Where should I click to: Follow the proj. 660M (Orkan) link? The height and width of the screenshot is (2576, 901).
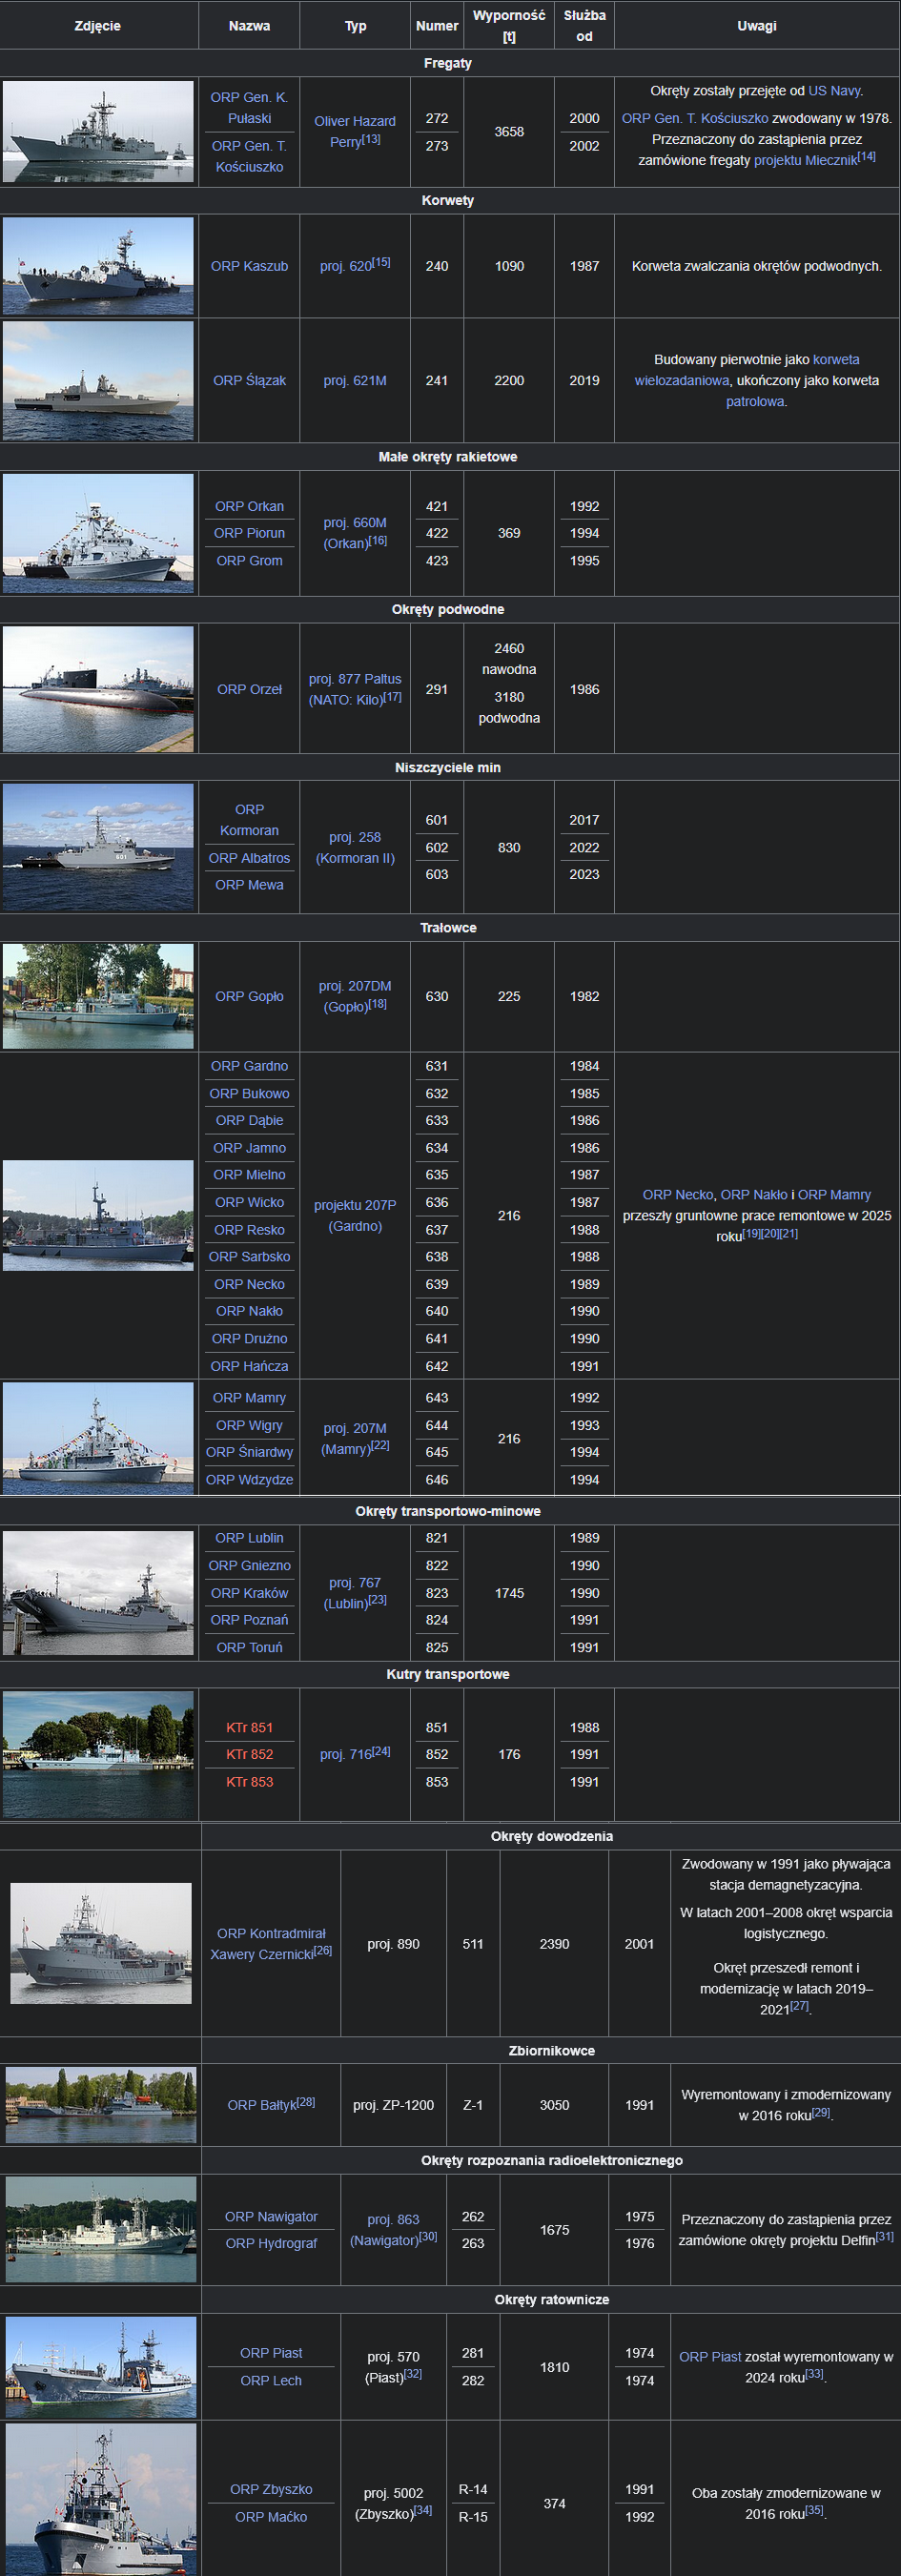tap(355, 533)
